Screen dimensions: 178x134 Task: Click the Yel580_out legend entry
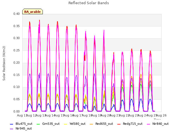(x=75, y=124)
